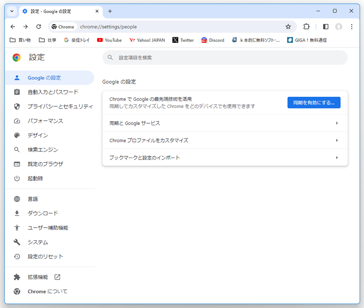
Task: Open ユーザー補助機能 settings
Action: (x=50, y=228)
